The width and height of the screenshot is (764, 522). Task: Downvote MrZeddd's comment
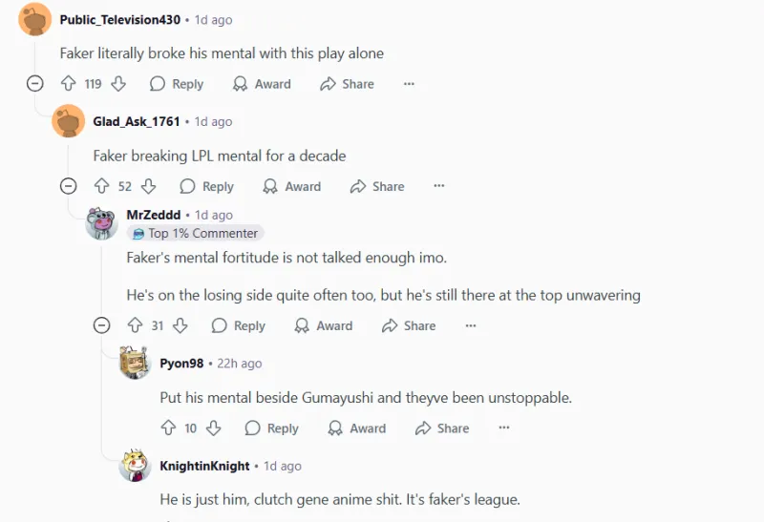click(180, 325)
